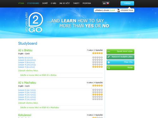158x118 pixels.
Task: Open the VÝUKA menu item
Action: 21,3
